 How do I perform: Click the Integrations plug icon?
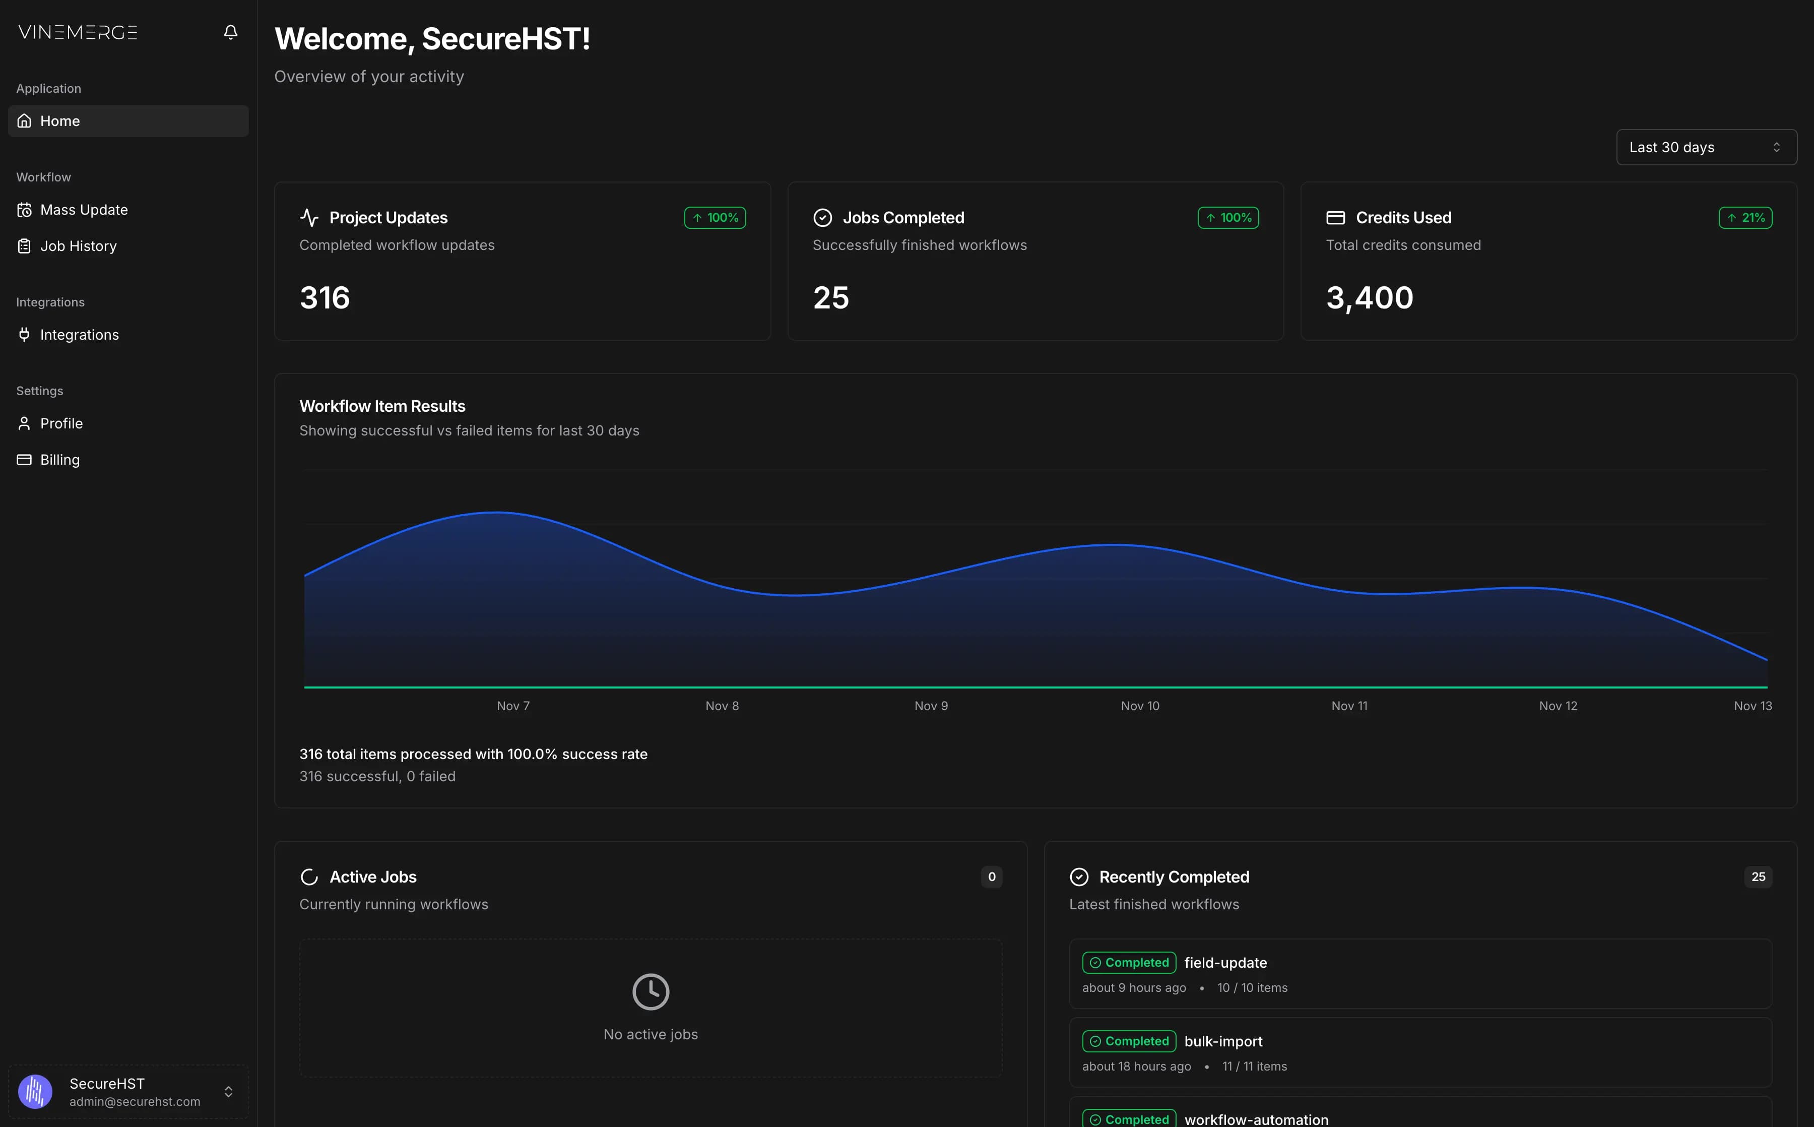pos(23,334)
